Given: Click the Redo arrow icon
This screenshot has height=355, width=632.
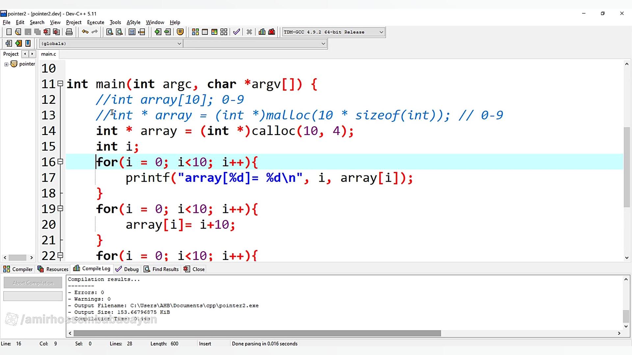Looking at the screenshot, I should point(95,32).
